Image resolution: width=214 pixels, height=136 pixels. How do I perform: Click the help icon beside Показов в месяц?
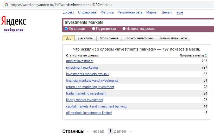click(206, 55)
